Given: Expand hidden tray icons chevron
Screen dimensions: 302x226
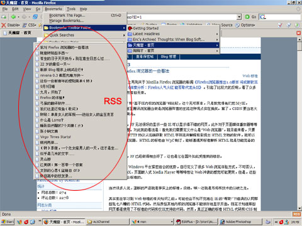Looking at the screenshot, I should (x=276, y=222).
